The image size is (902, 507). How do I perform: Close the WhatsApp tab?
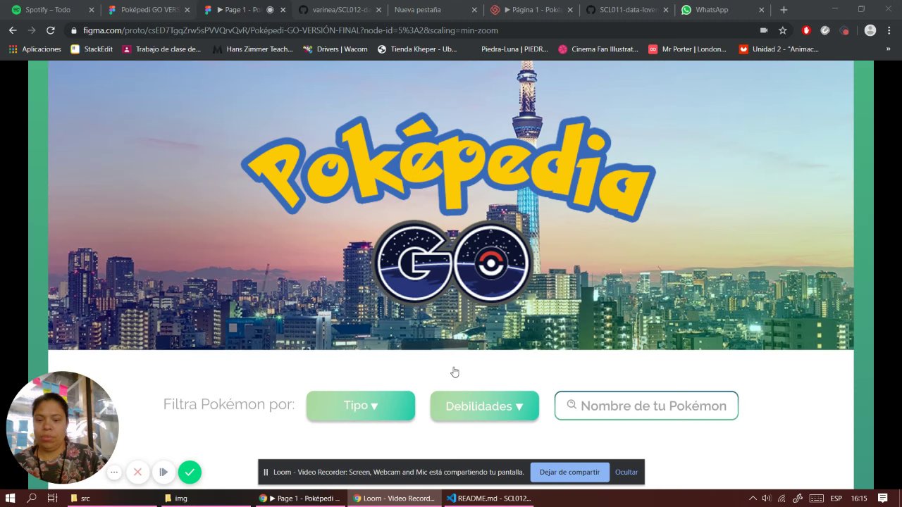tap(760, 10)
